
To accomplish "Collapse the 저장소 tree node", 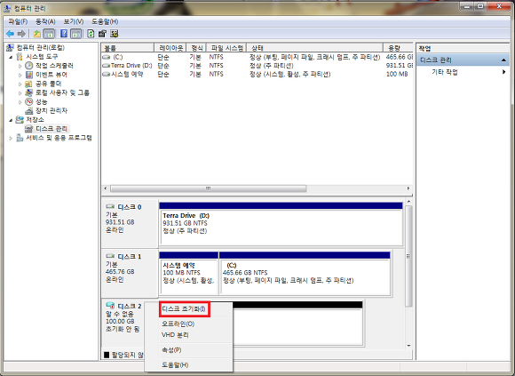I will 11,120.
